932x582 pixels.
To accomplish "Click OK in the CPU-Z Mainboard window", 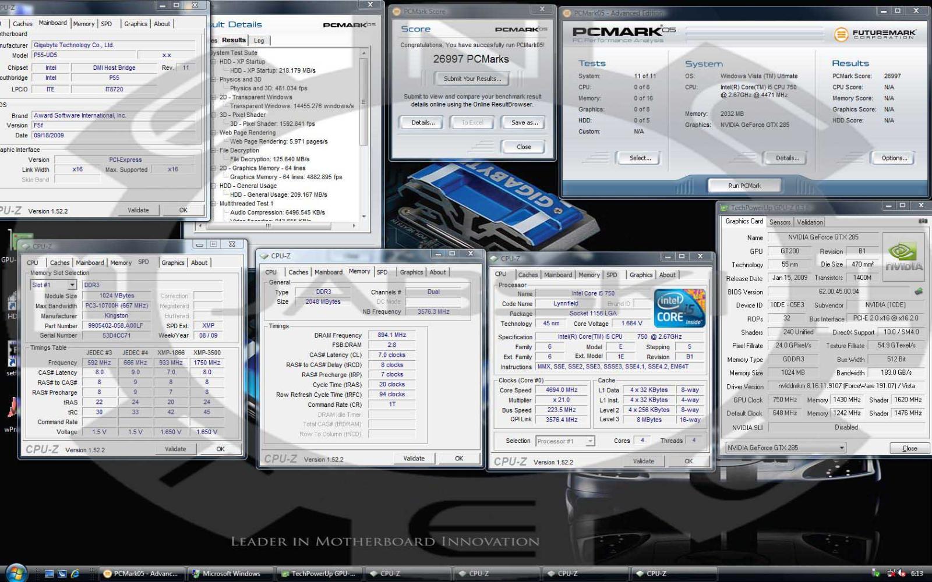I will pyautogui.click(x=183, y=210).
